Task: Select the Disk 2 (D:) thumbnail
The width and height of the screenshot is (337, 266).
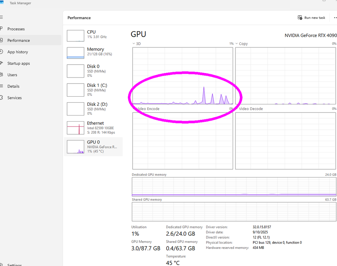Action: (x=76, y=109)
